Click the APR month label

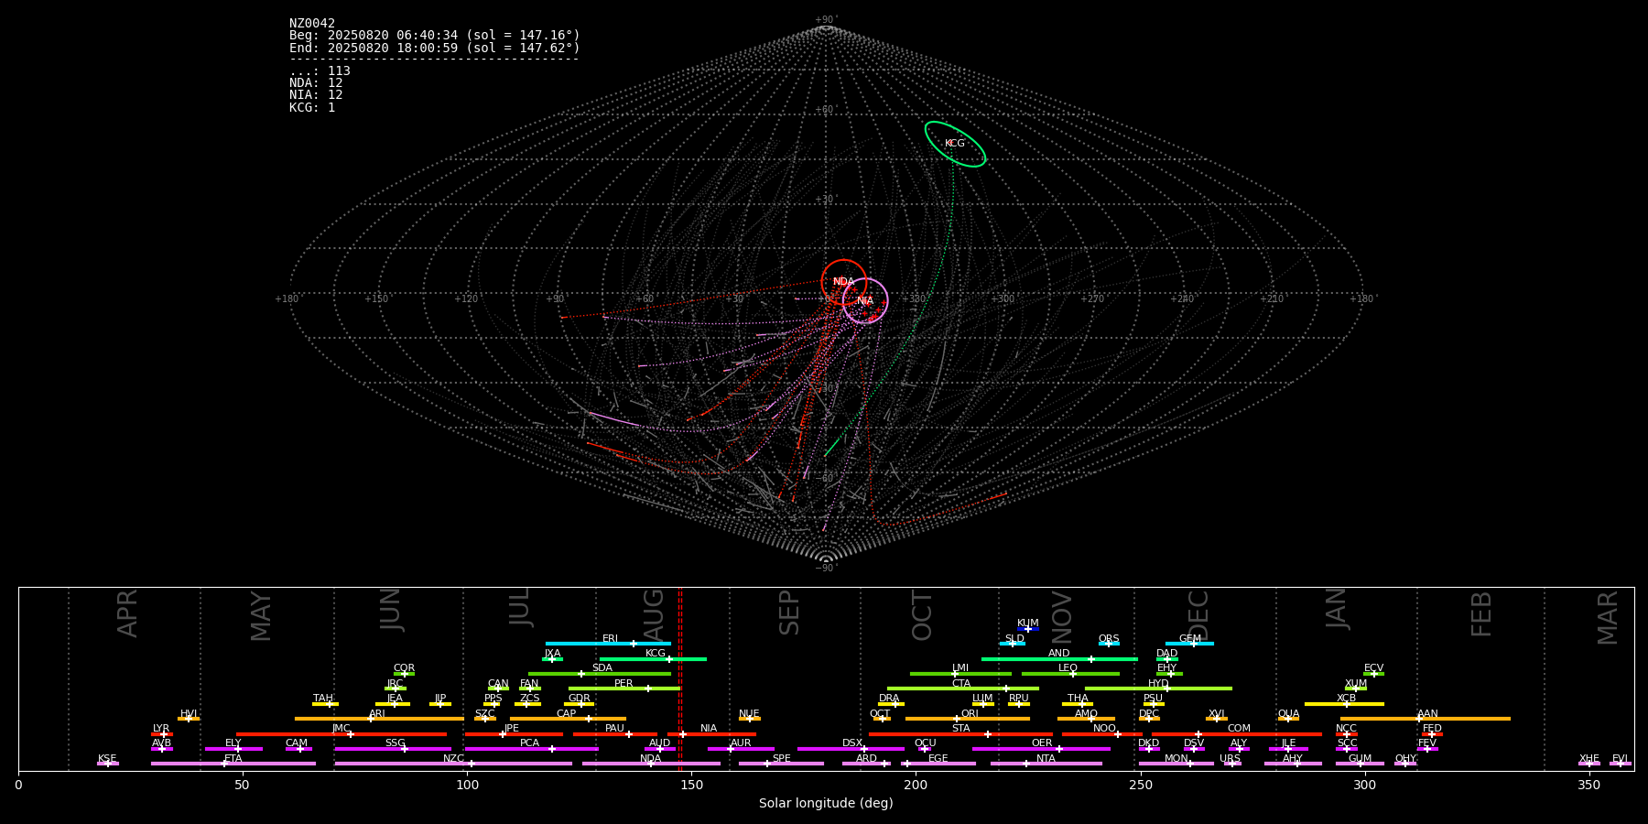pyautogui.click(x=127, y=613)
